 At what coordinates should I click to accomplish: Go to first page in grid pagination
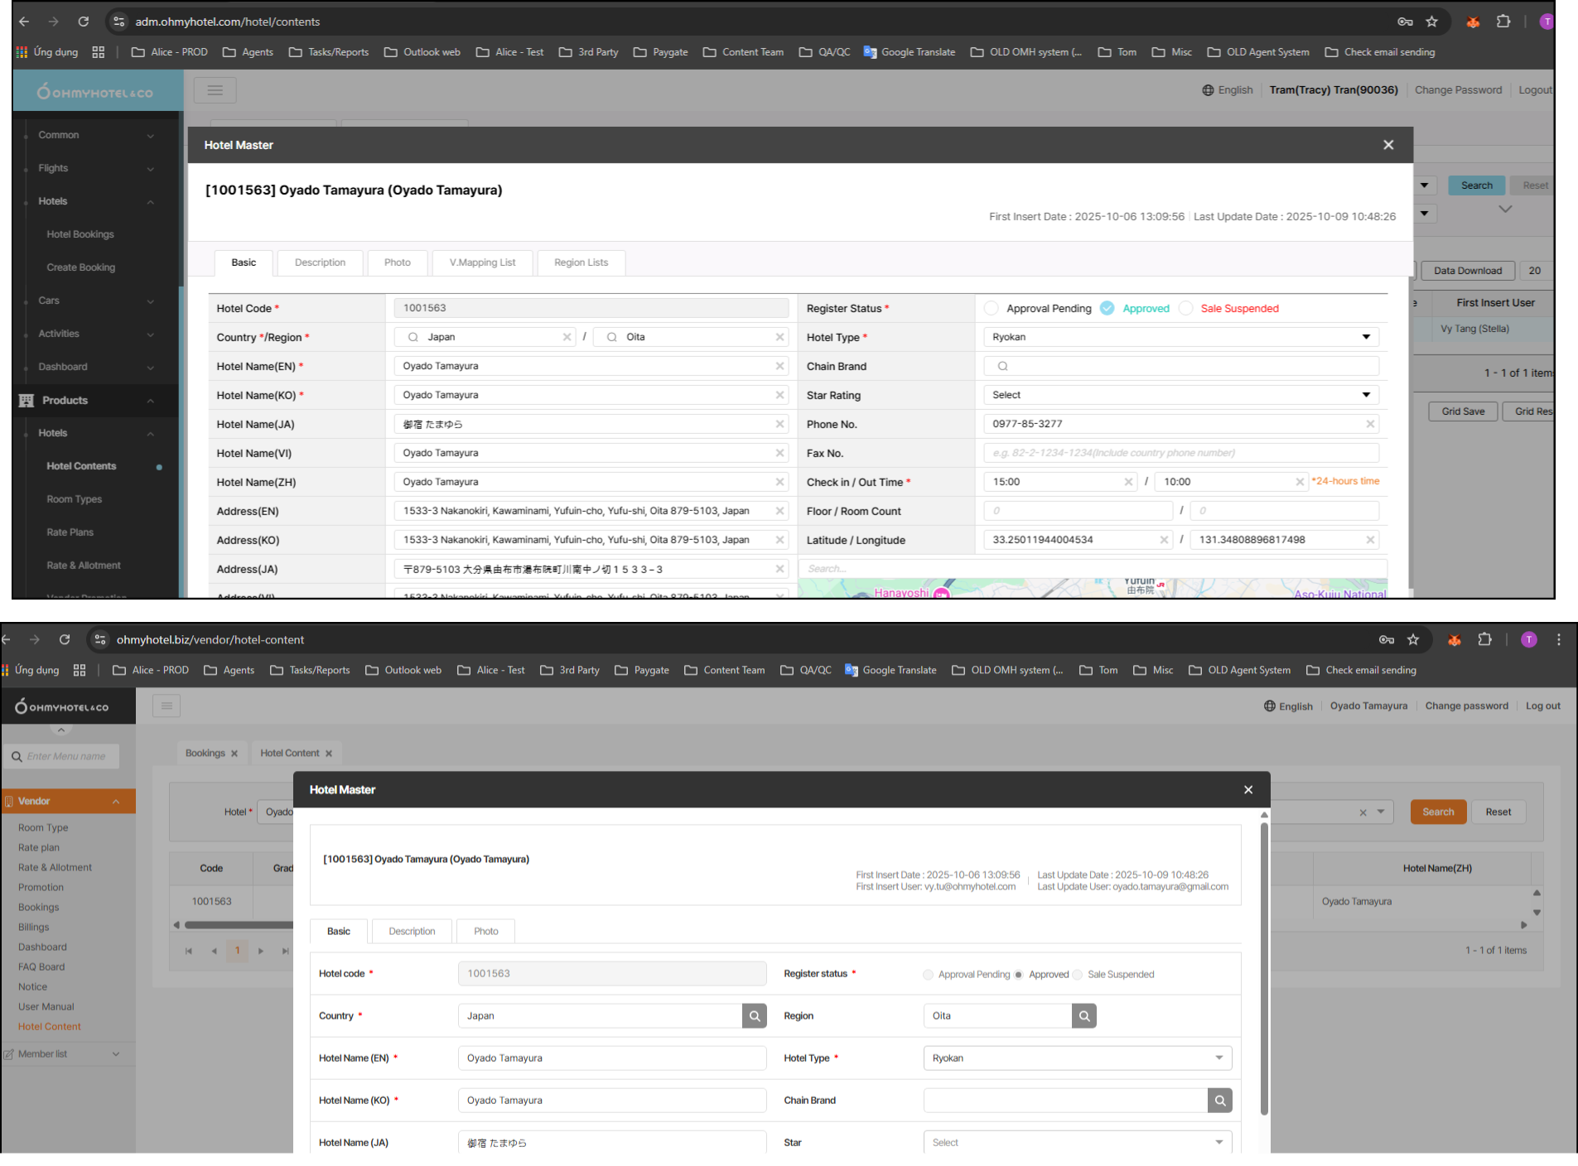(189, 951)
